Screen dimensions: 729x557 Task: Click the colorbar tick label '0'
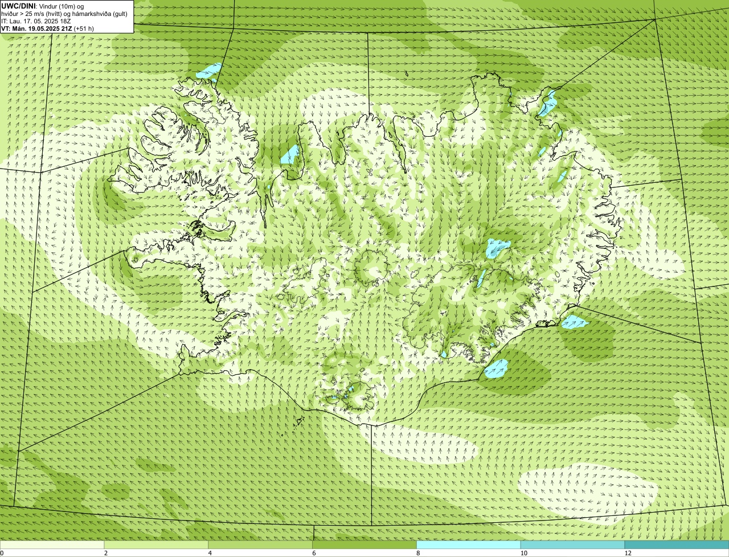pyautogui.click(x=2, y=553)
